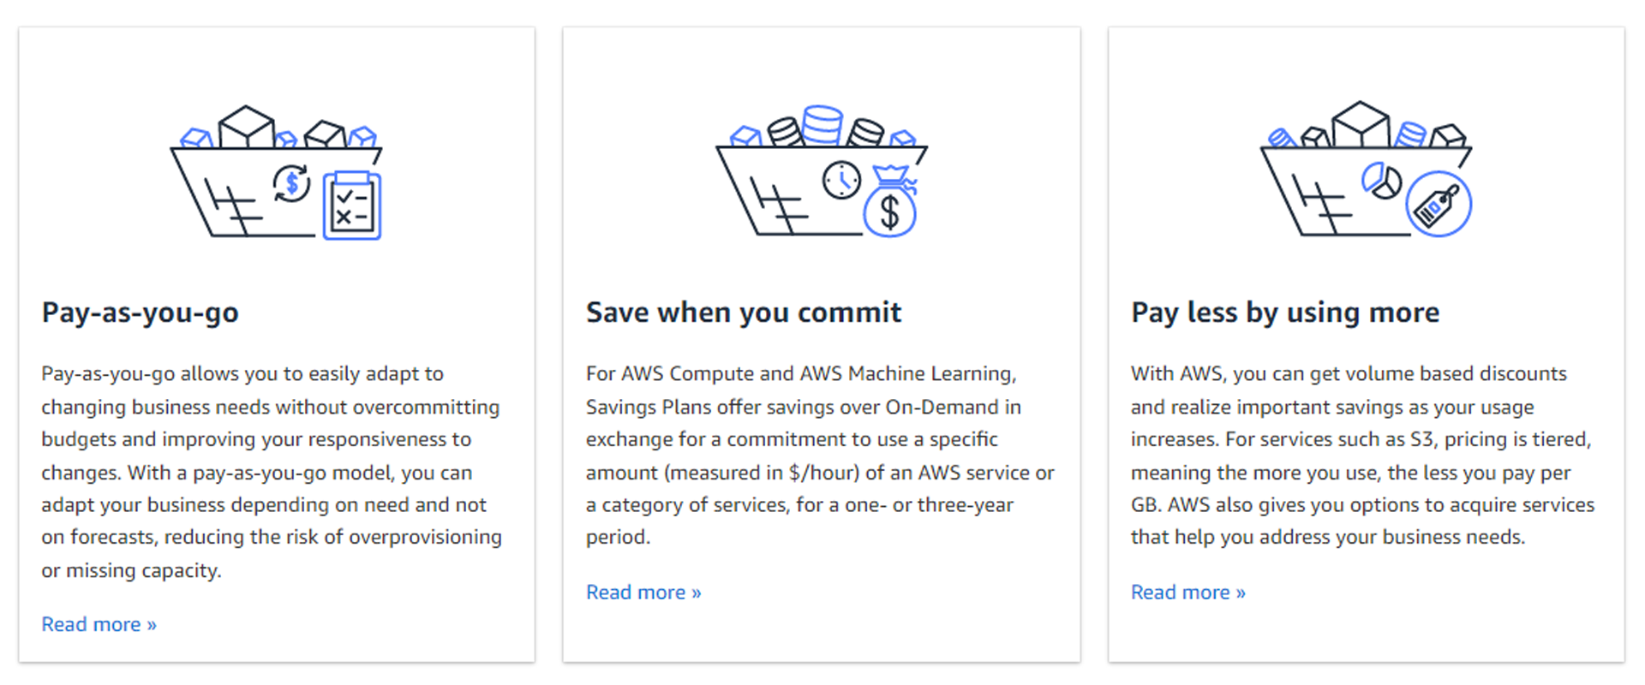Click the large cube above the Pay-as-you-go basket

click(x=246, y=127)
